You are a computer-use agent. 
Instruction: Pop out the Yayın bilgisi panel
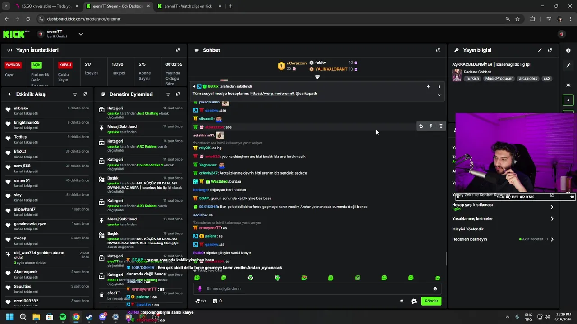[550, 50]
